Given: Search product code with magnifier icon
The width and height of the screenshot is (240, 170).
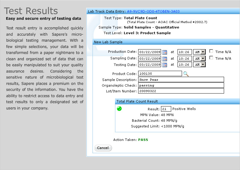Looking at the screenshot, I should pyautogui.click(x=186, y=74).
